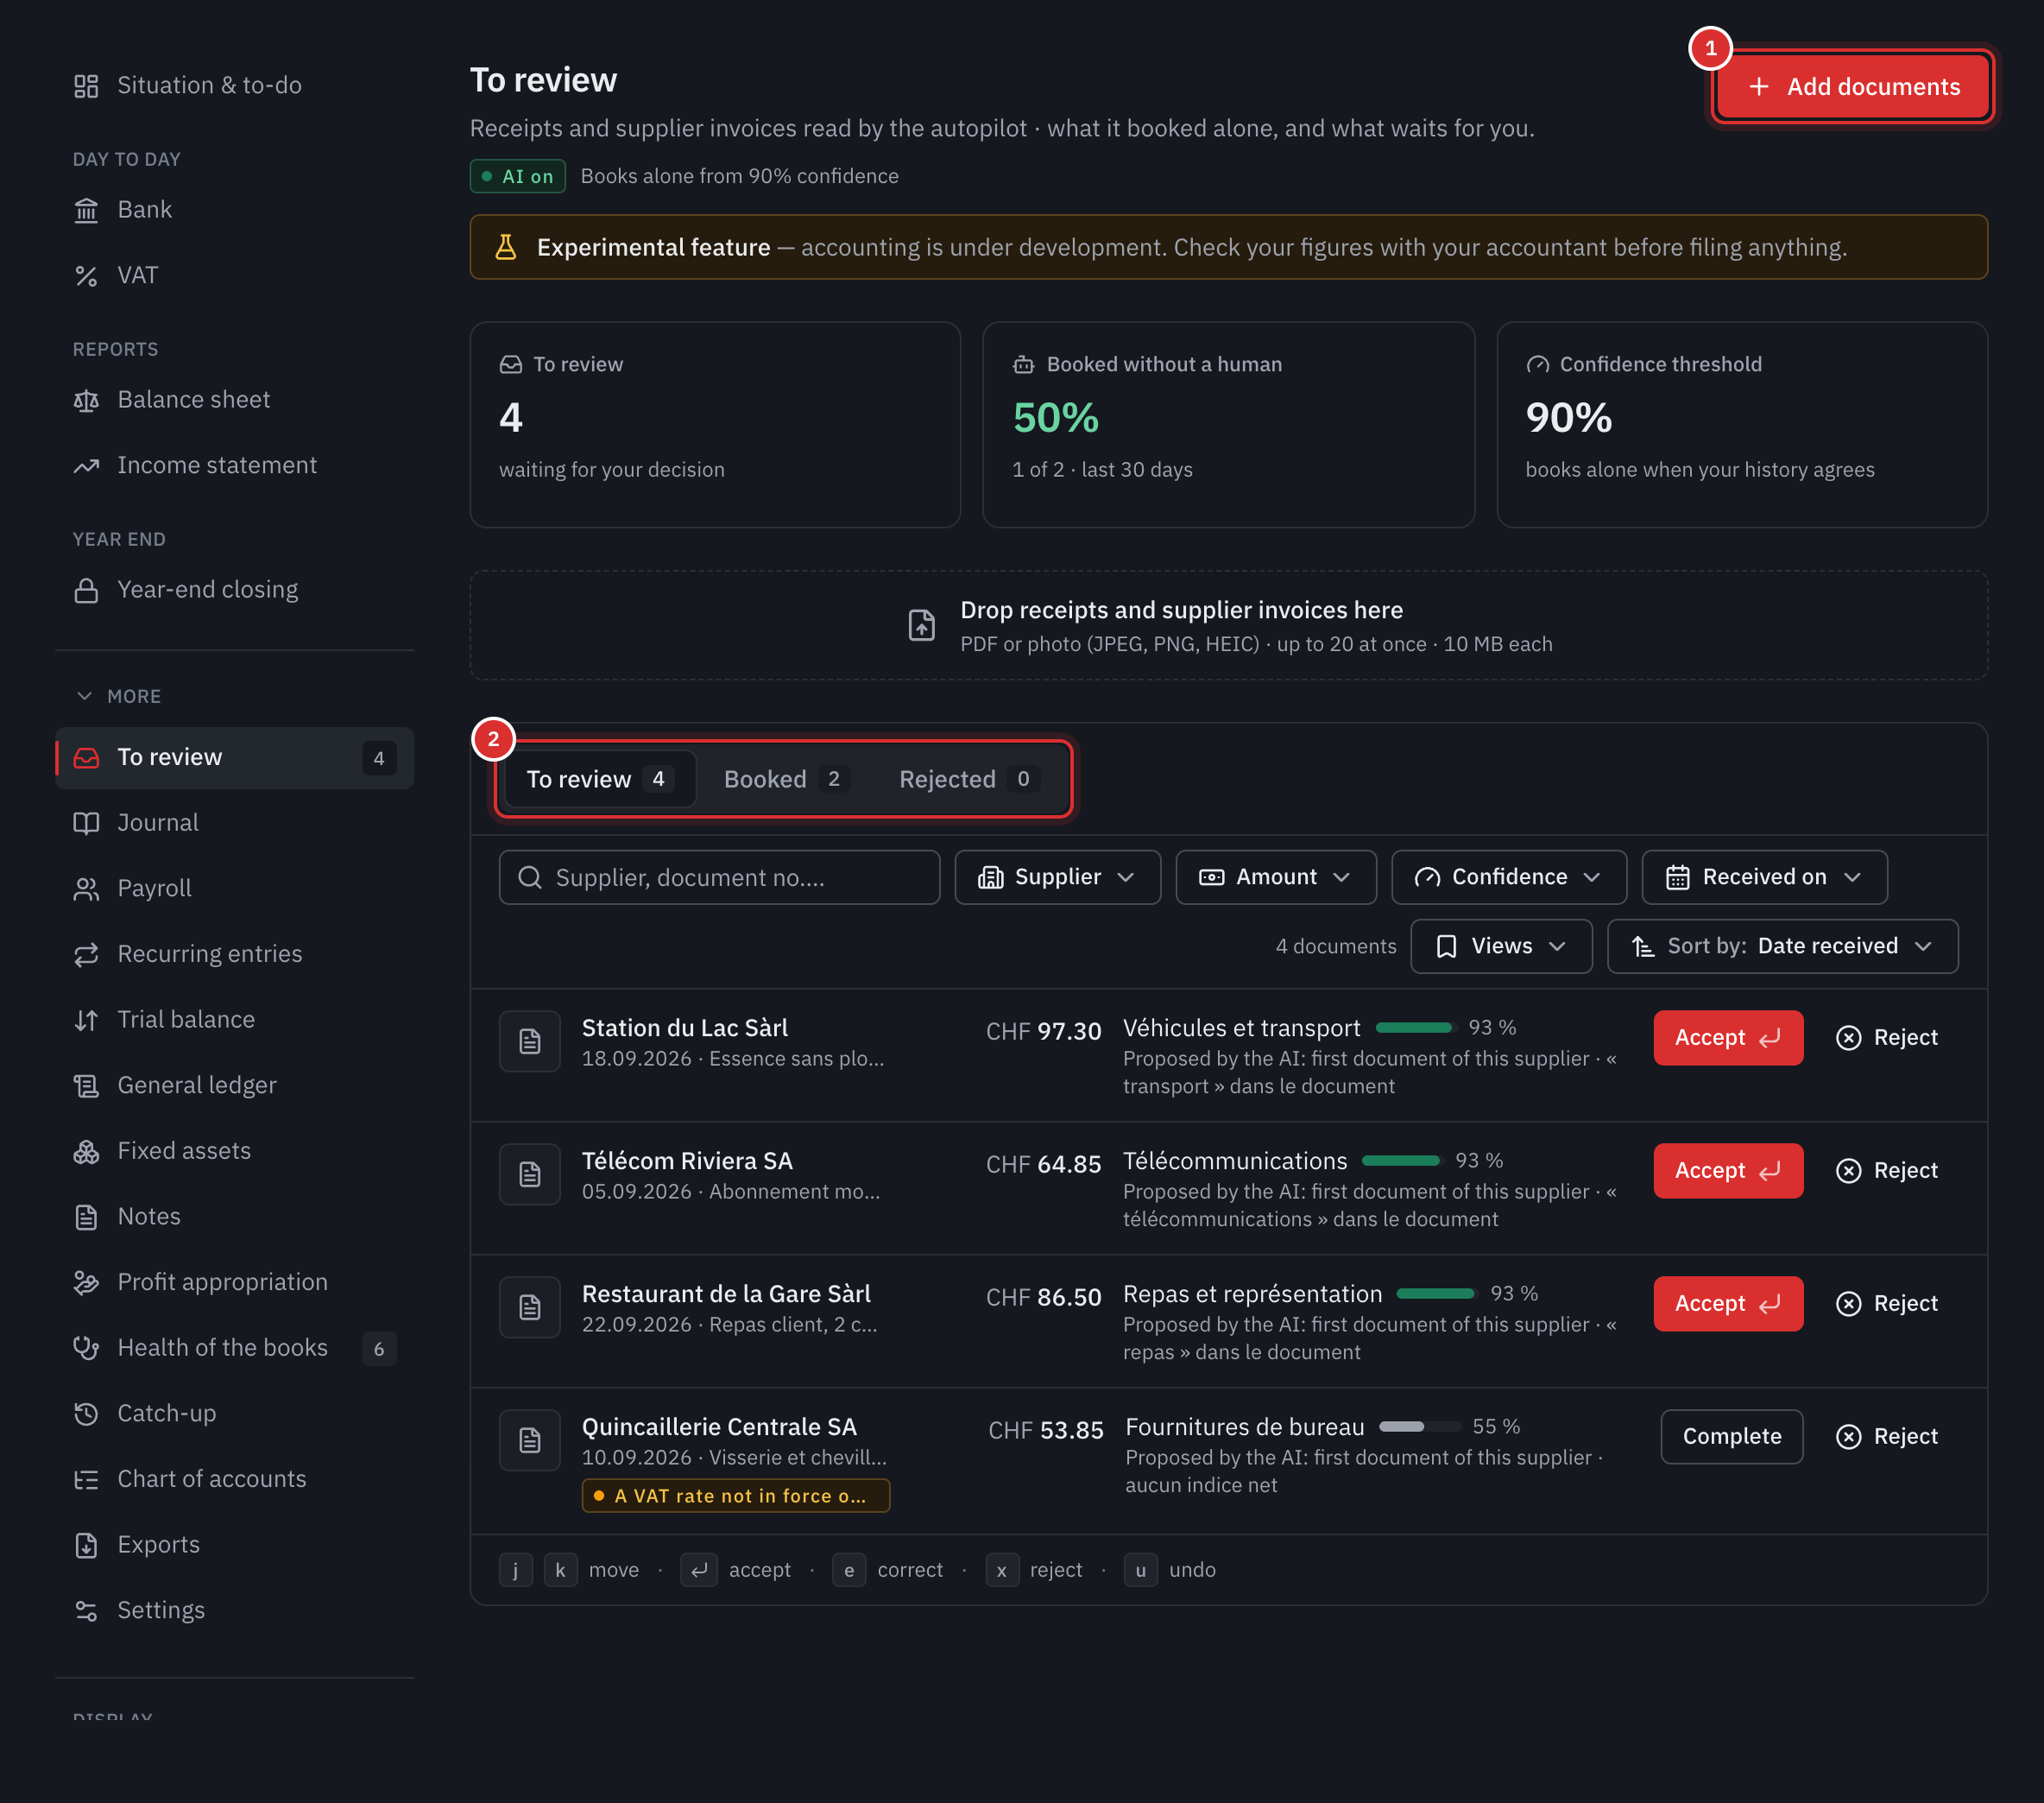This screenshot has height=1803, width=2044.
Task: Open the Supplier filter dropdown
Action: [1057, 877]
